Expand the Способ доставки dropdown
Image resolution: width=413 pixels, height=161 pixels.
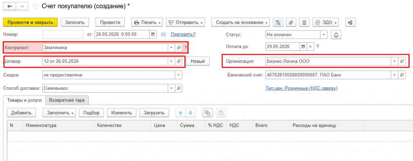click(x=172, y=89)
